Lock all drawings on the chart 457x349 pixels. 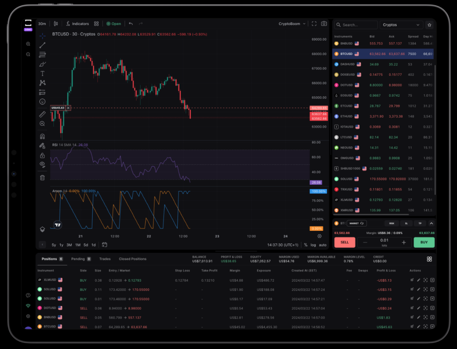tap(42, 155)
